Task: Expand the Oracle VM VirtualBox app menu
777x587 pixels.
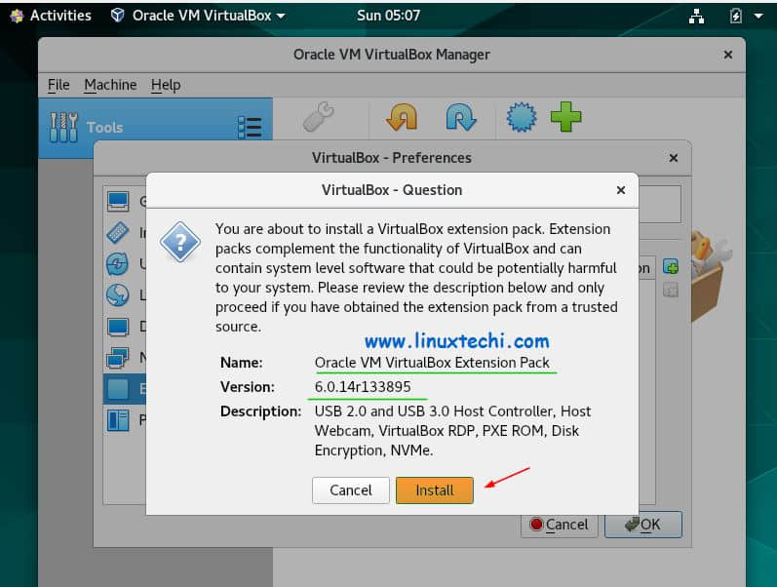Action: (x=198, y=16)
